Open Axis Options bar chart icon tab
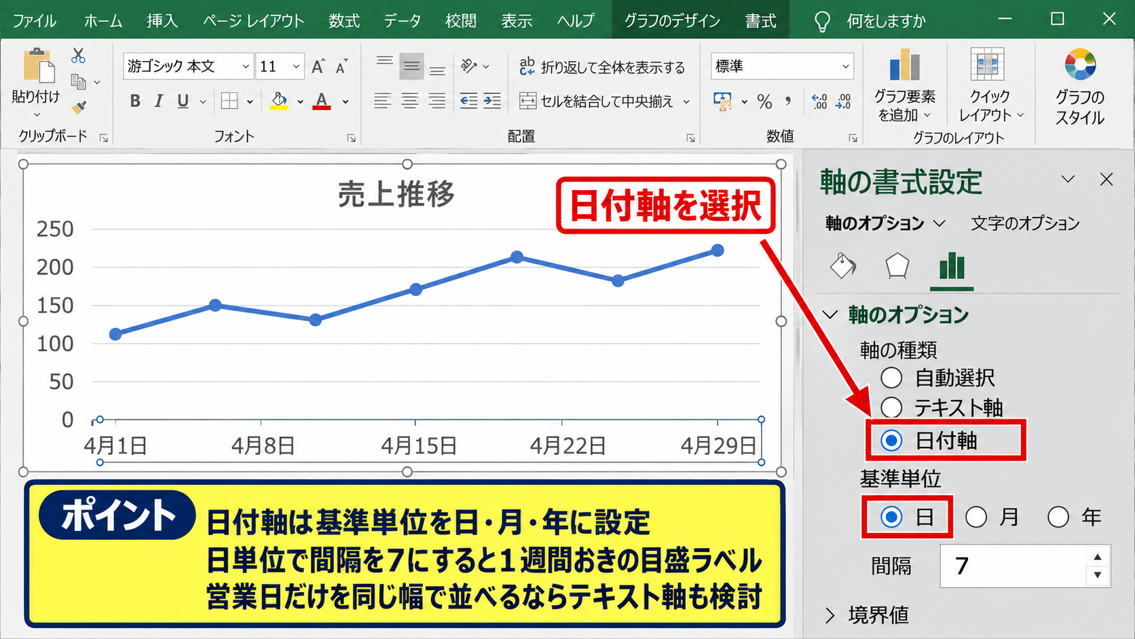The width and height of the screenshot is (1135, 639). pos(952,266)
